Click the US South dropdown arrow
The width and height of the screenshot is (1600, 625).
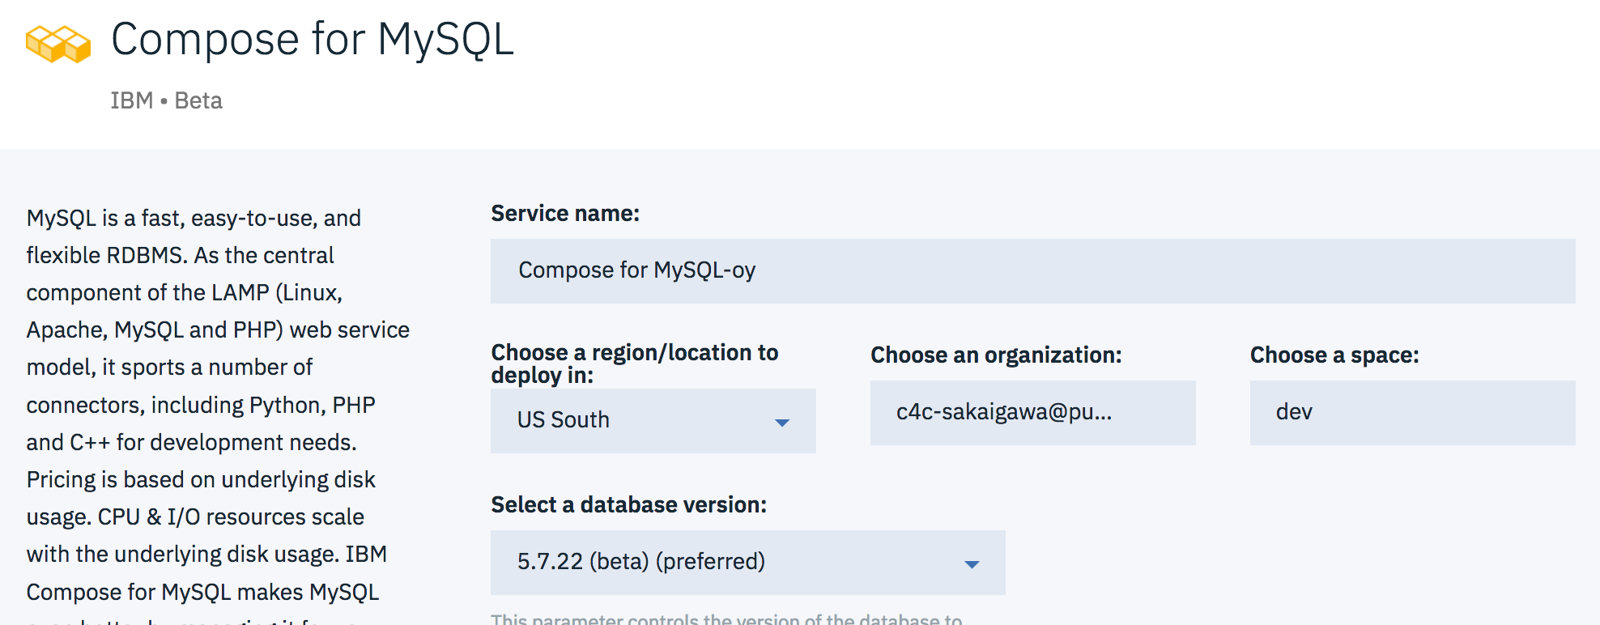[x=781, y=423]
